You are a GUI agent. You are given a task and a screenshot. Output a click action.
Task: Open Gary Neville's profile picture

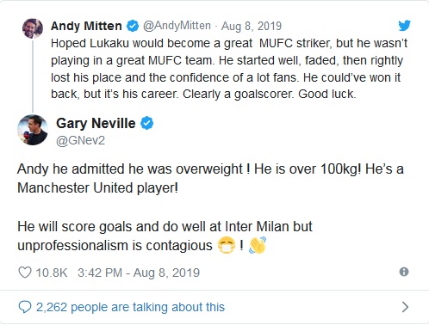point(33,130)
